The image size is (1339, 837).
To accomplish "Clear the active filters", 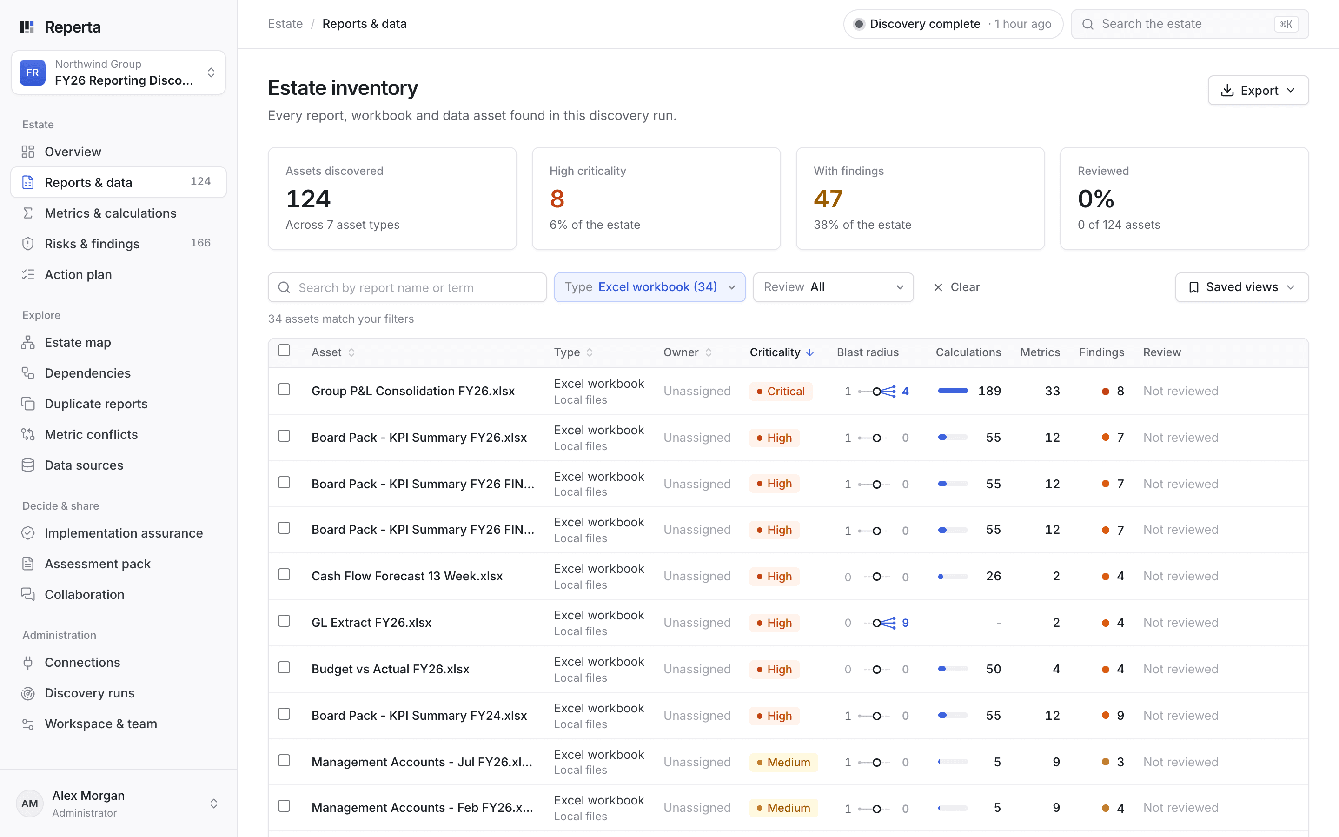I will pos(956,287).
